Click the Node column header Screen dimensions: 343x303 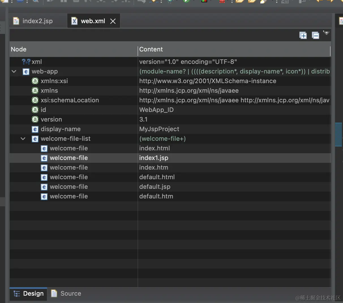point(74,49)
